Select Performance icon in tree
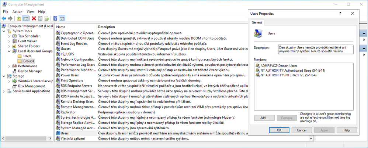This screenshot has width=368, height=148. (14, 66)
